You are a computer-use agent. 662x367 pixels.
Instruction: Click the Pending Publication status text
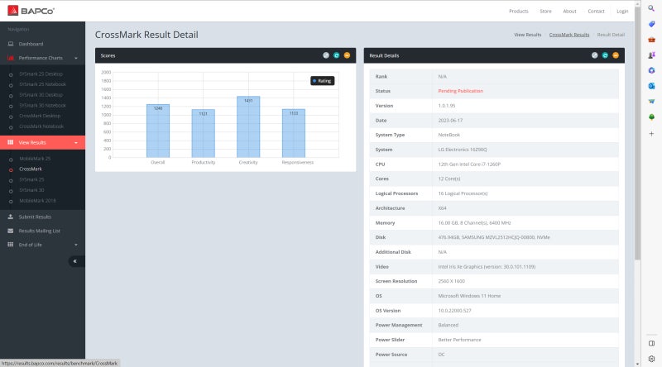[461, 91]
